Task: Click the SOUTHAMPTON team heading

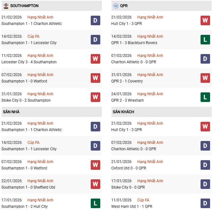Action: (x=25, y=6)
